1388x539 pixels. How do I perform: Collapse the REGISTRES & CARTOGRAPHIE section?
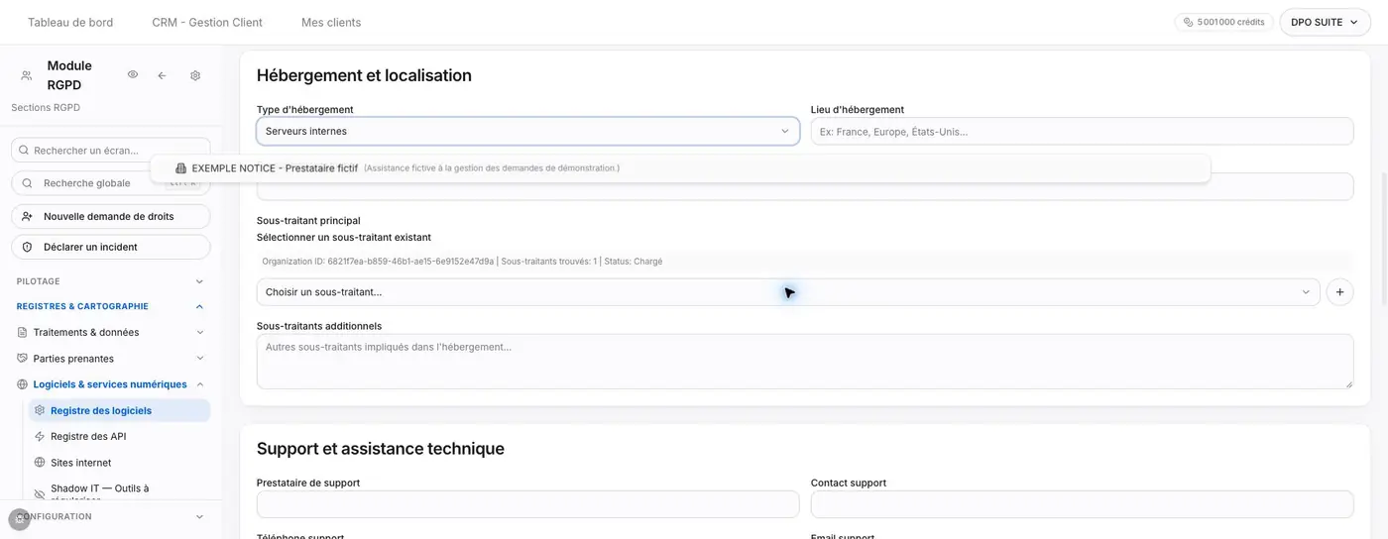[111, 306]
